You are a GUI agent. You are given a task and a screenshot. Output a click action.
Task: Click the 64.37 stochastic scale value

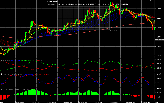[159, 78]
